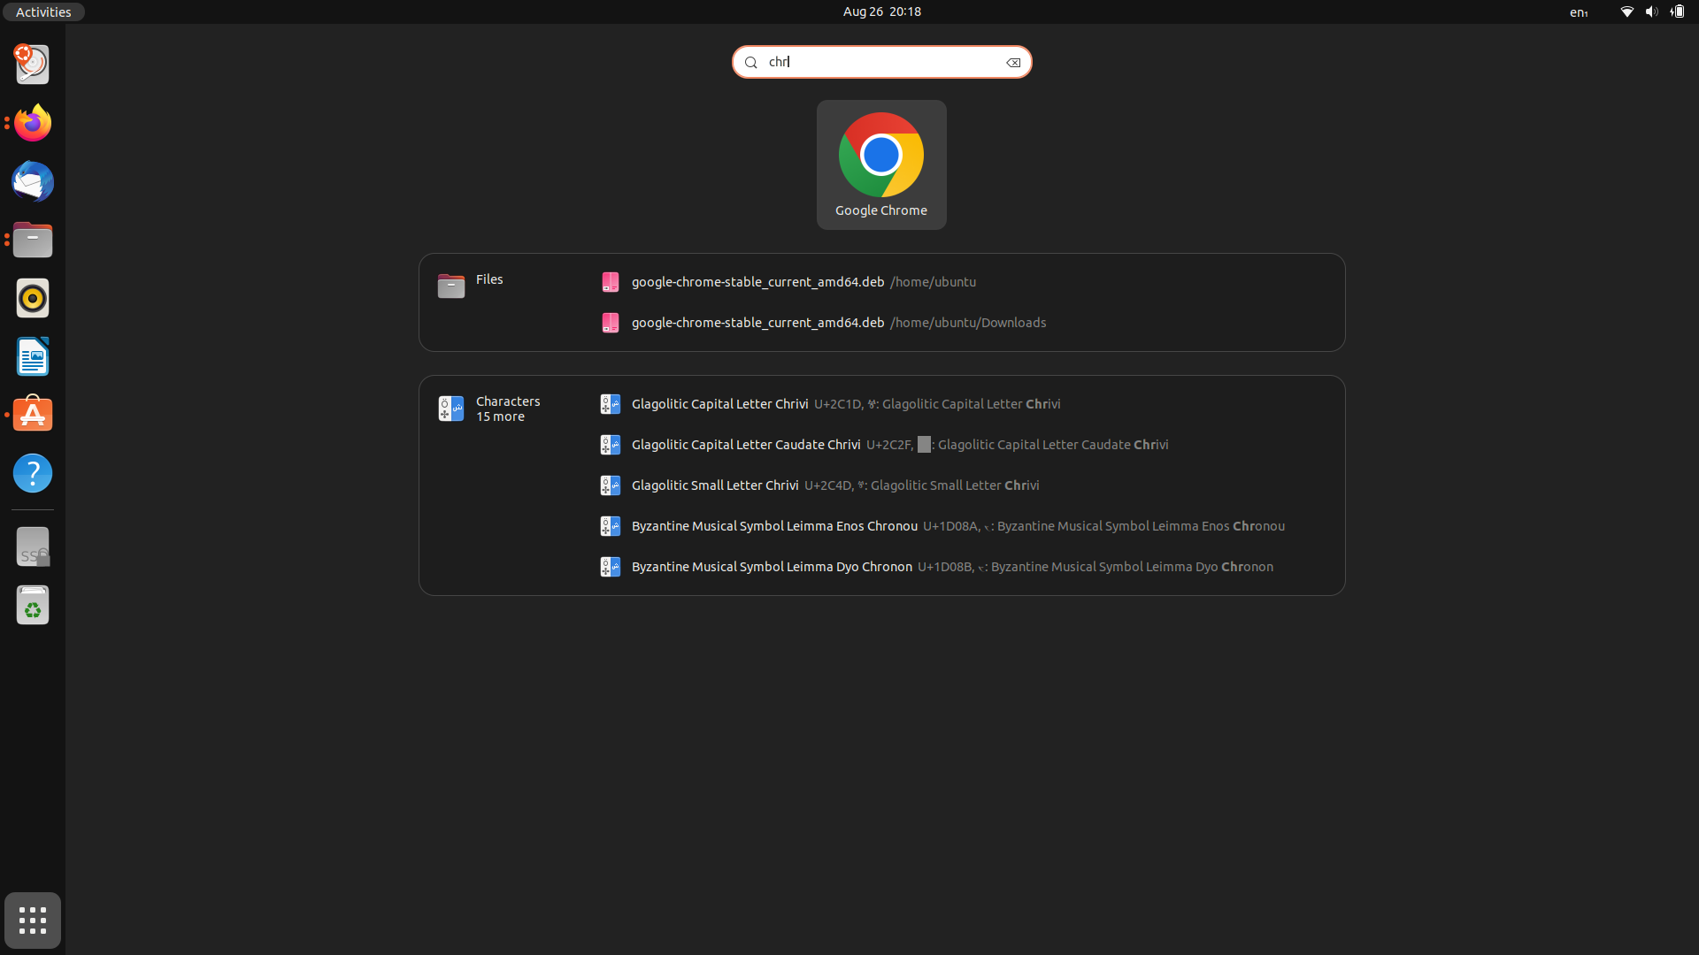Copy Glagolitic Capital Letter Chrivi character
This screenshot has width=1699, height=955.
963,404
